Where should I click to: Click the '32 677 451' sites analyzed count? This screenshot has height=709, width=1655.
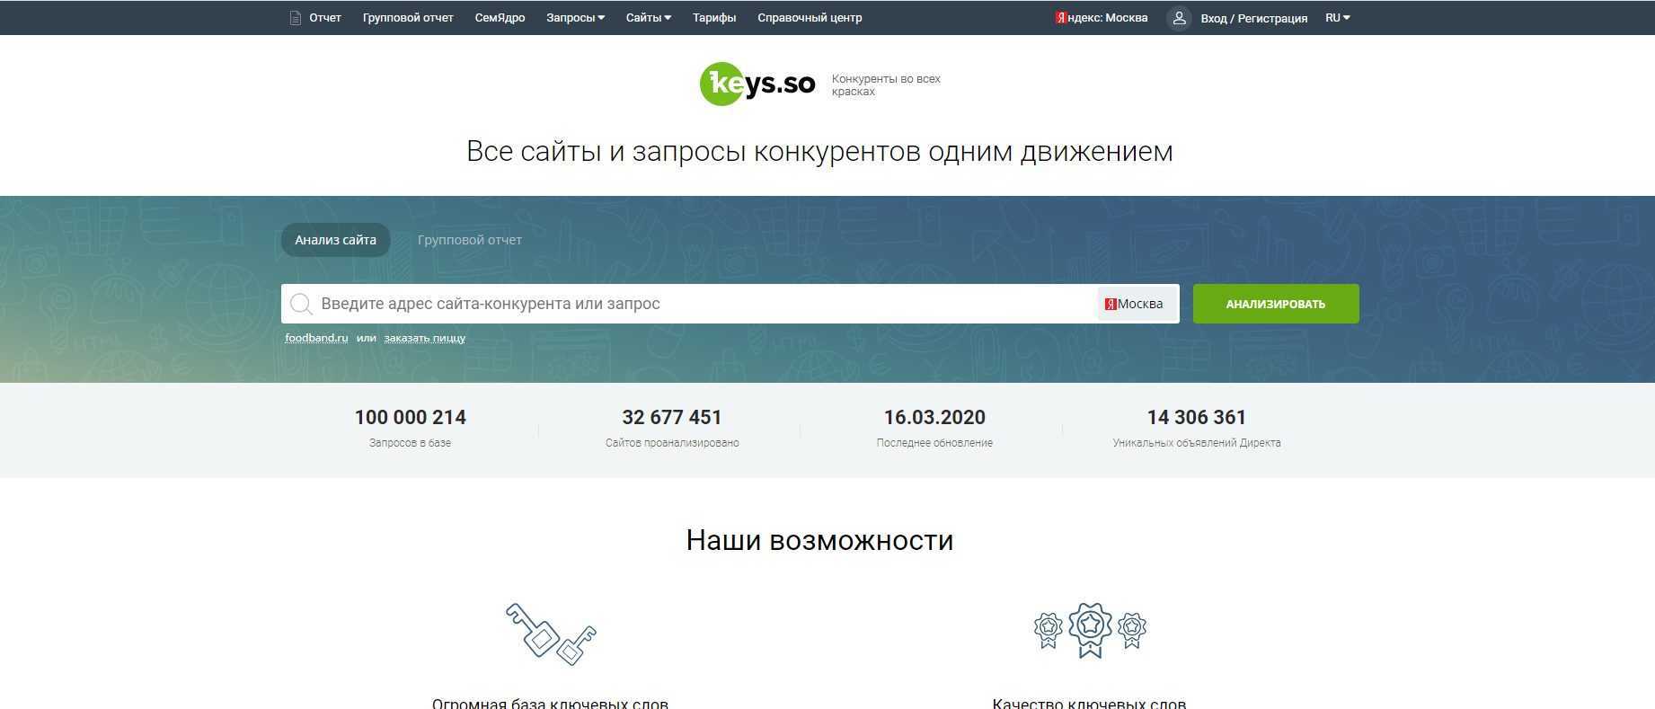tap(672, 417)
